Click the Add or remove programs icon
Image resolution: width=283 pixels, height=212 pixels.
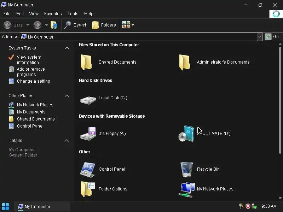pyautogui.click(x=11, y=69)
